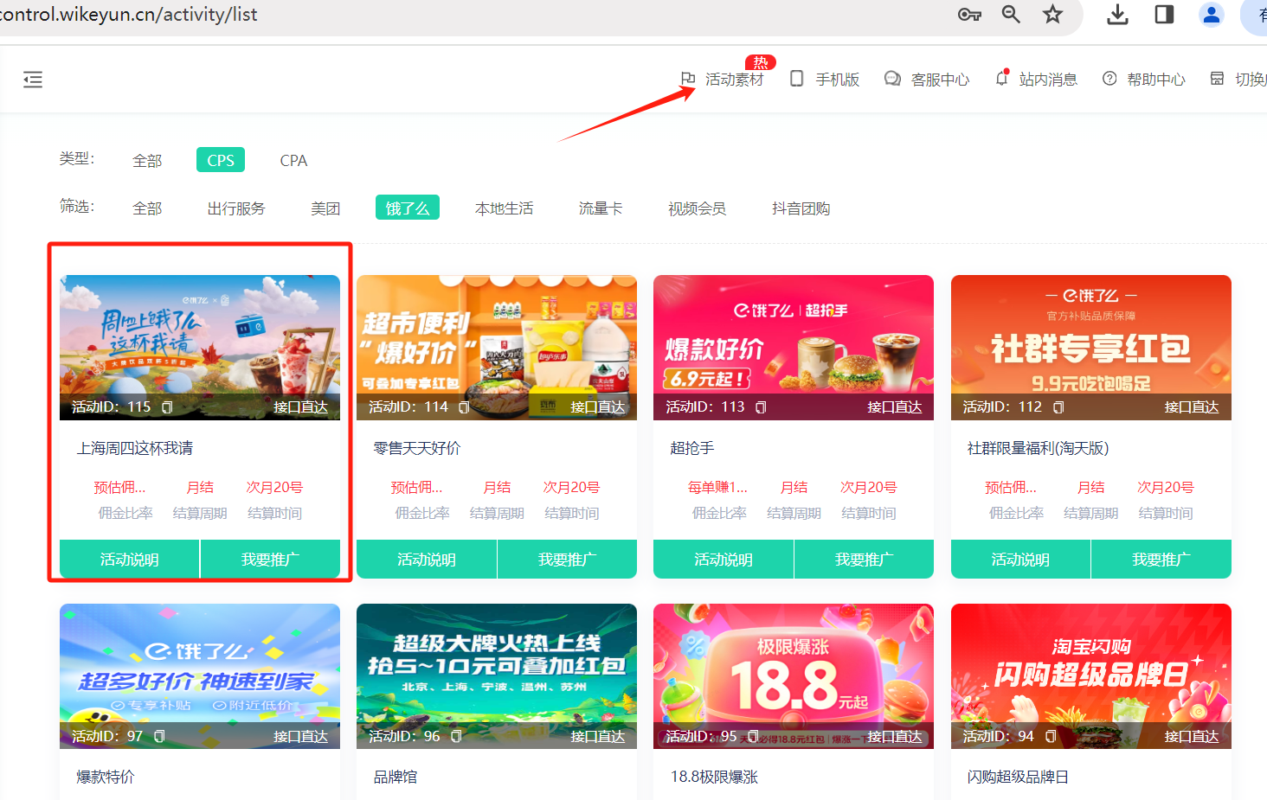Copy activity ID 115 icon
1267x800 pixels.
(167, 406)
